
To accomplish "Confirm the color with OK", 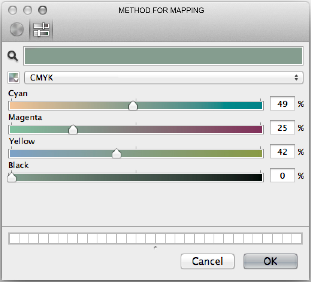I will pyautogui.click(x=270, y=261).
